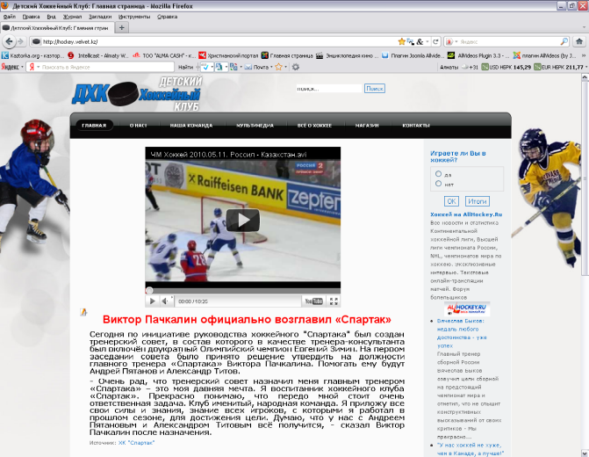589x457 pixels.
Task: Mute the video with the speaker icon
Action: pos(165,301)
